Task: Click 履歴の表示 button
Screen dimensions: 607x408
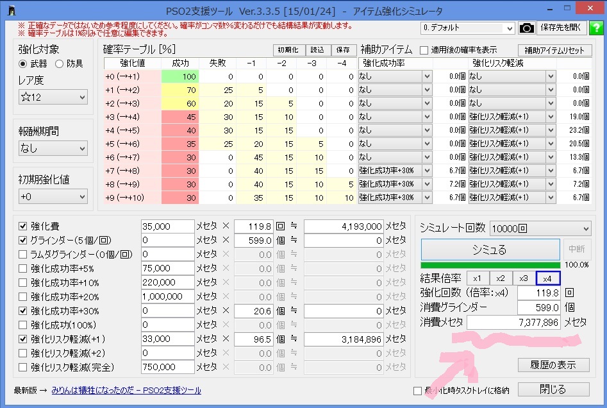Action: click(554, 365)
